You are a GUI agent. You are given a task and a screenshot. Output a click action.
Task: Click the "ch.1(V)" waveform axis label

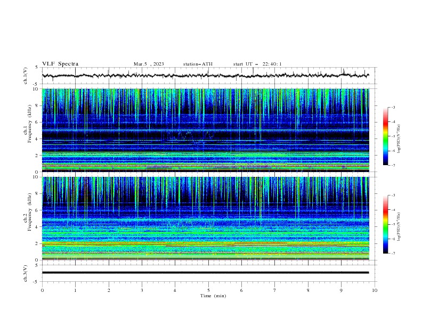(x=26, y=76)
